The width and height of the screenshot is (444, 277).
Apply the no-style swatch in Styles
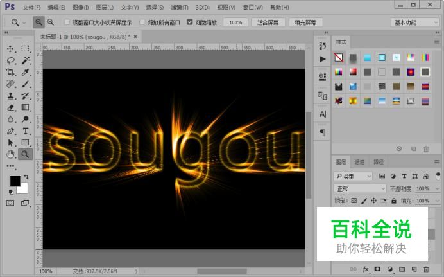coord(339,58)
